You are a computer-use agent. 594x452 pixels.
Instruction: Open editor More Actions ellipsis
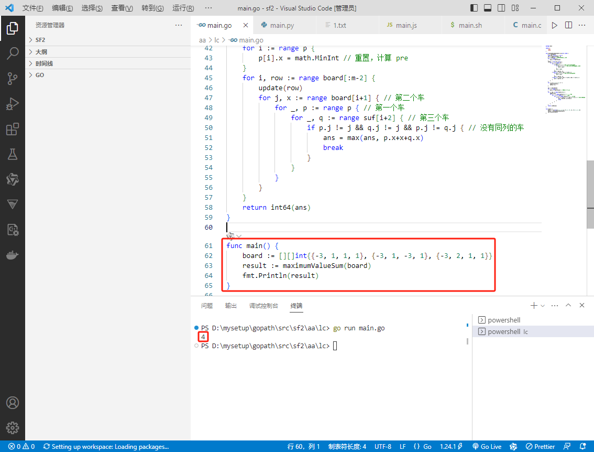(x=582, y=25)
